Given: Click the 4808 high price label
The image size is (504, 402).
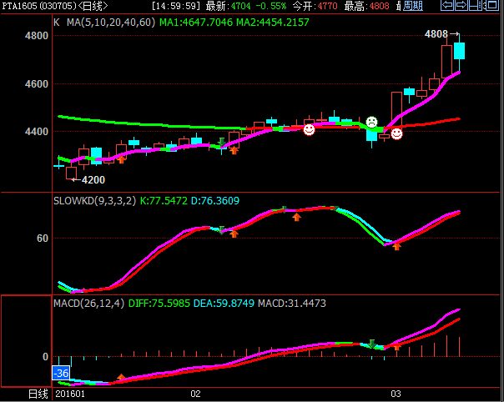Looking at the screenshot, I should [436, 33].
